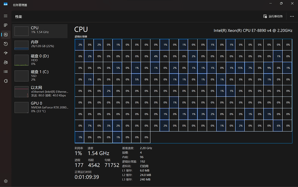Screen dimensions: 298x187
Task: Select the CPU entry in the performance list
Action: [x=40, y=31]
